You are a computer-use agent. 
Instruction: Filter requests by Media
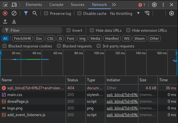[x=95, y=39]
